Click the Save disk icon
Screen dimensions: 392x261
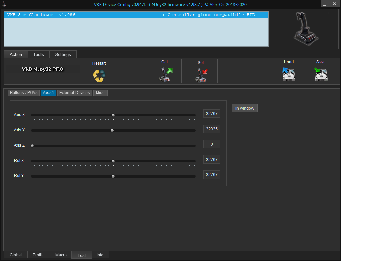tap(321, 74)
